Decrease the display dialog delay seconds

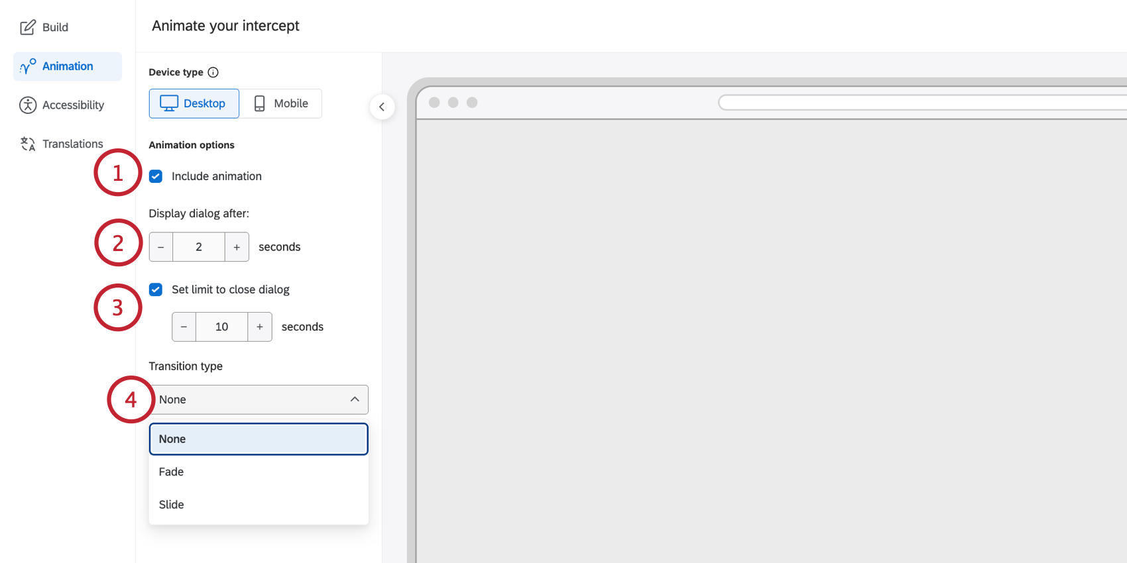[161, 247]
